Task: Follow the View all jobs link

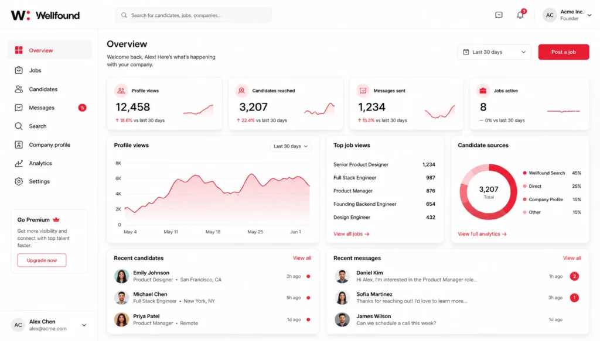Action: pyautogui.click(x=352, y=234)
